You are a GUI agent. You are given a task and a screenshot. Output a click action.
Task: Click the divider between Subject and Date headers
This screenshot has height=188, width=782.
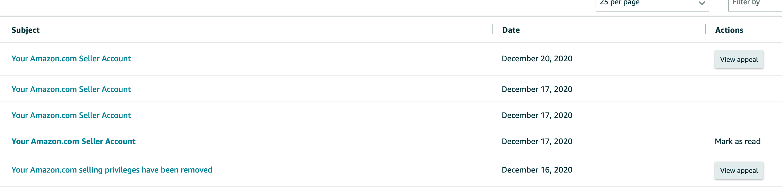coord(492,29)
